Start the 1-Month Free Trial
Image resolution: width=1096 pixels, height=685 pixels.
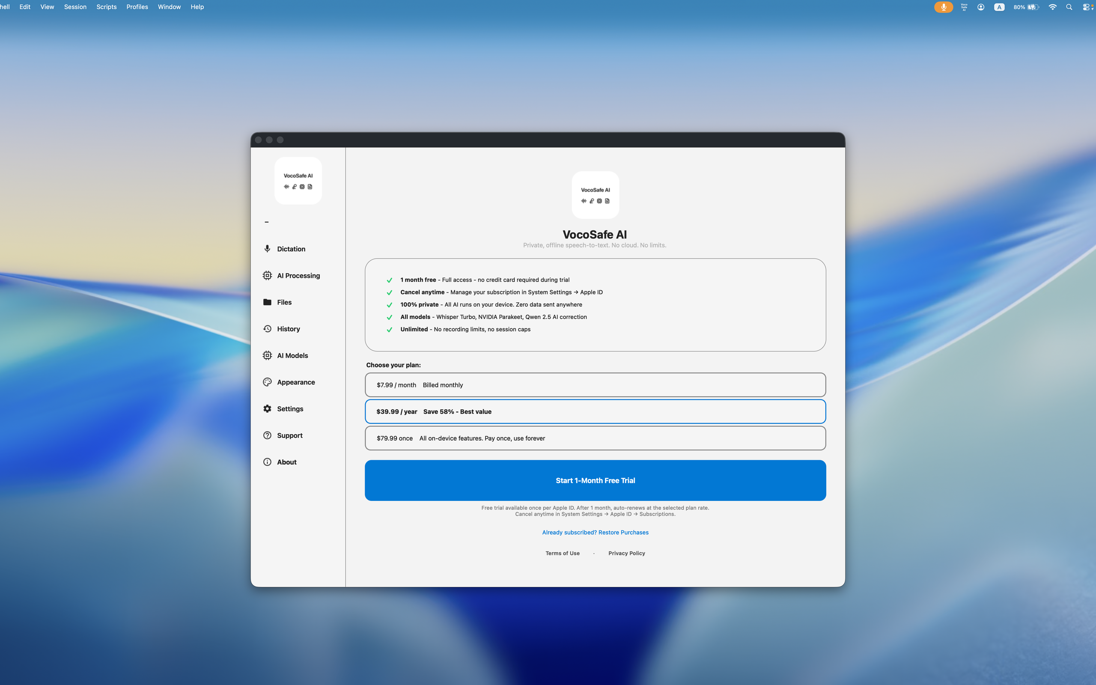pos(595,480)
